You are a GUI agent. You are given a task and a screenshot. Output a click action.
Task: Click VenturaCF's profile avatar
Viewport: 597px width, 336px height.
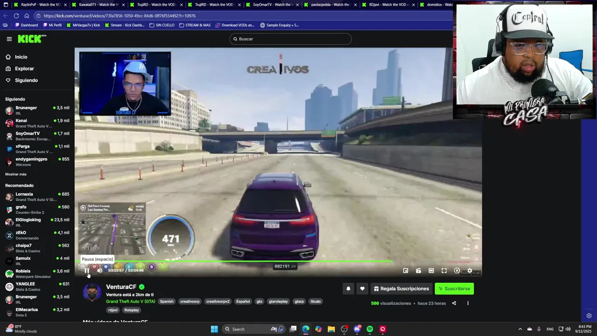coord(92,293)
